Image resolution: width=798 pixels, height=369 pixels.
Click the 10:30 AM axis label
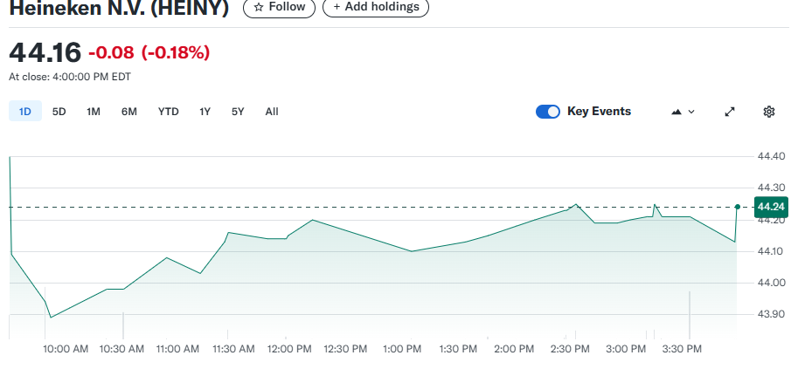click(121, 349)
